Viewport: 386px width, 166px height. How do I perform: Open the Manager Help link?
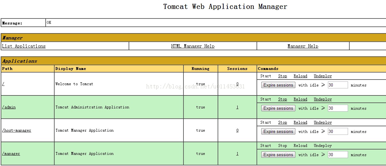pyautogui.click(x=303, y=46)
